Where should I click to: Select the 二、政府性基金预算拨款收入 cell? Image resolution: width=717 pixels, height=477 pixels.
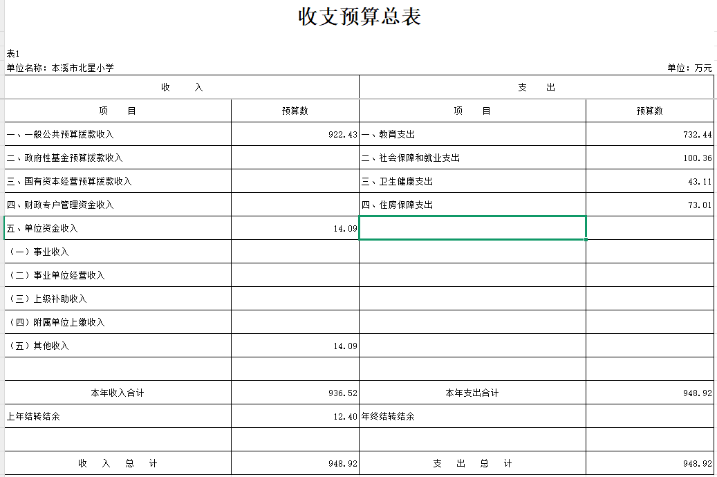118,158
